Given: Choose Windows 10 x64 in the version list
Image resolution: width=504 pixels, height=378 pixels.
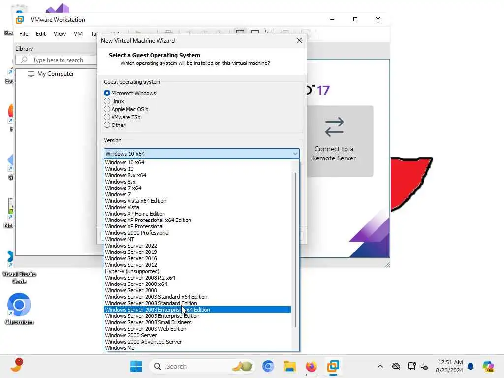Looking at the screenshot, I should [x=198, y=162].
